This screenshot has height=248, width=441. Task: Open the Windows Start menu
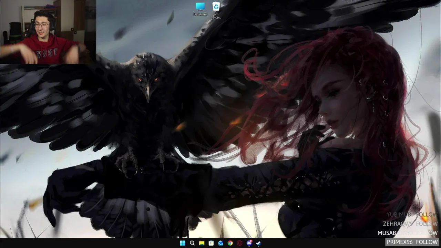pyautogui.click(x=183, y=243)
